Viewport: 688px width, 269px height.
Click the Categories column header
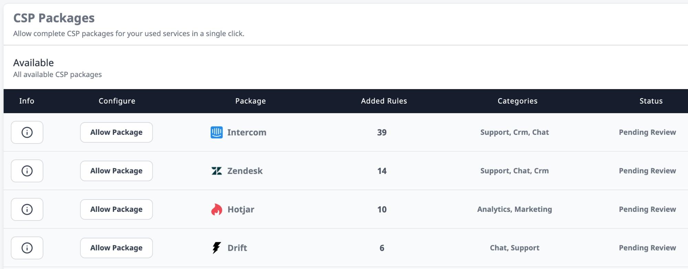517,101
